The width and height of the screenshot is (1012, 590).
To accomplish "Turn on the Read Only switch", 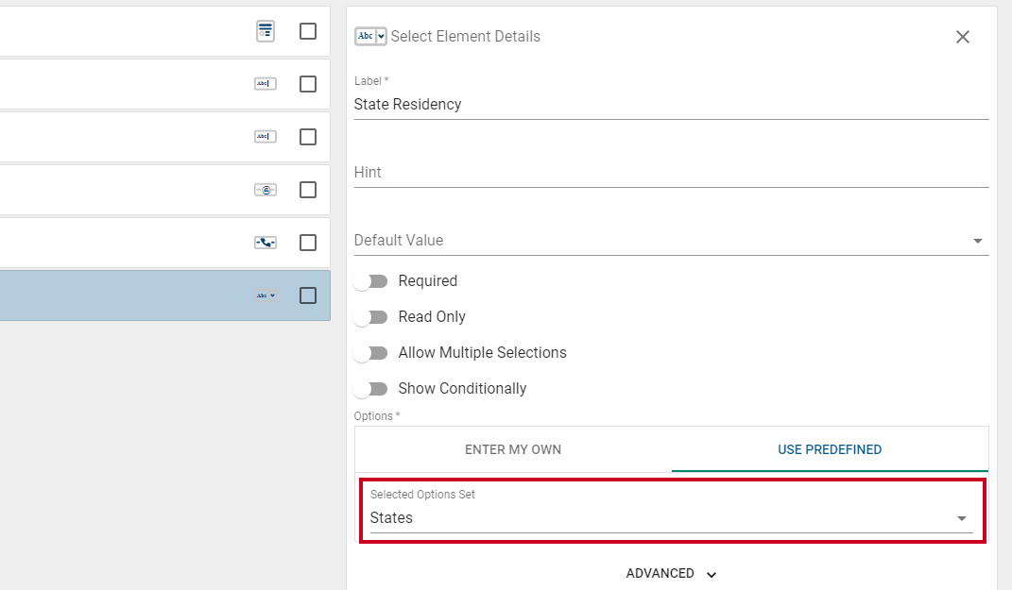I will [370, 317].
